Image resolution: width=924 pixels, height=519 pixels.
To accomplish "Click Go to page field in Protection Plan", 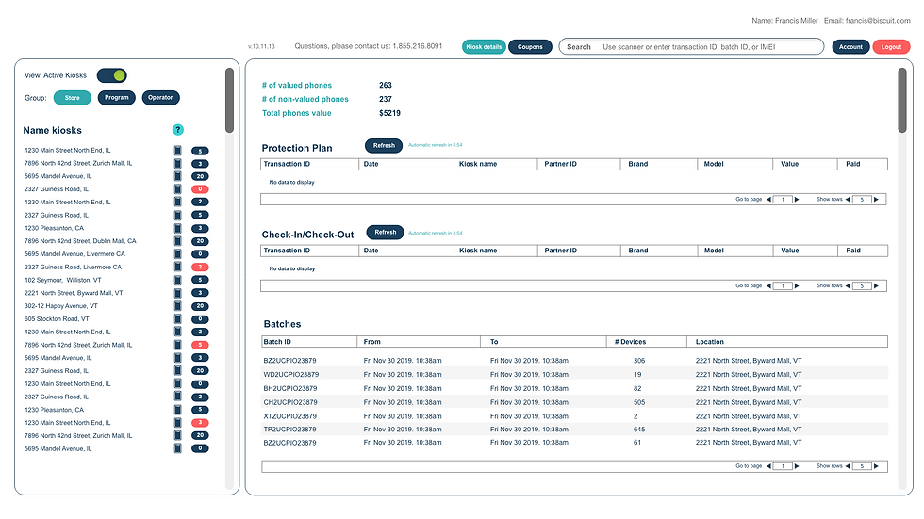I will (783, 200).
